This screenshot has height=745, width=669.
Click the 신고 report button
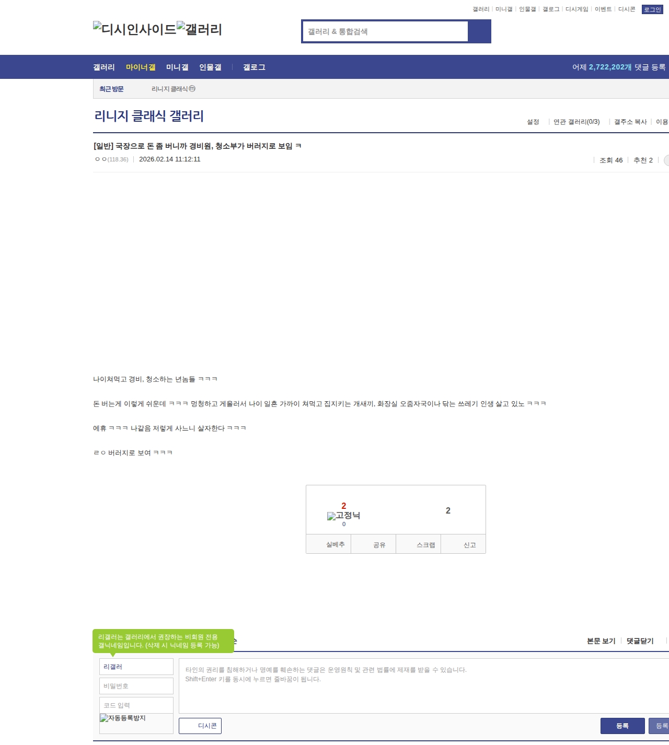coord(464,544)
